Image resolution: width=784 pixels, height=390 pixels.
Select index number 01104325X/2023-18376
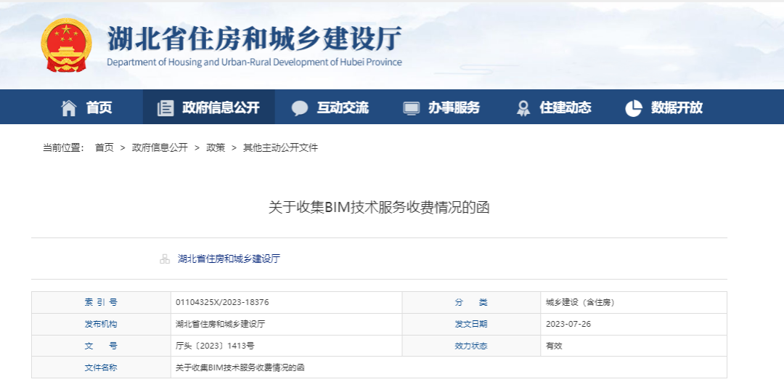[x=223, y=303]
